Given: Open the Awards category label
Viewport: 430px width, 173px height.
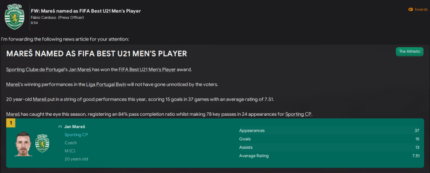Looking at the screenshot, I should tap(421, 9).
